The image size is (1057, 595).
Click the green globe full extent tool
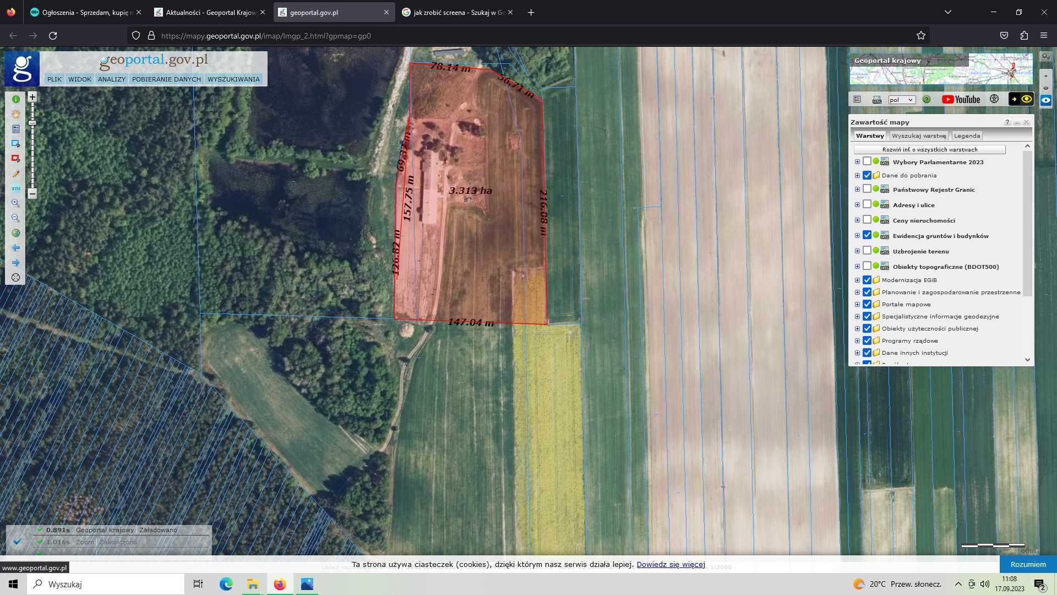pyautogui.click(x=16, y=233)
